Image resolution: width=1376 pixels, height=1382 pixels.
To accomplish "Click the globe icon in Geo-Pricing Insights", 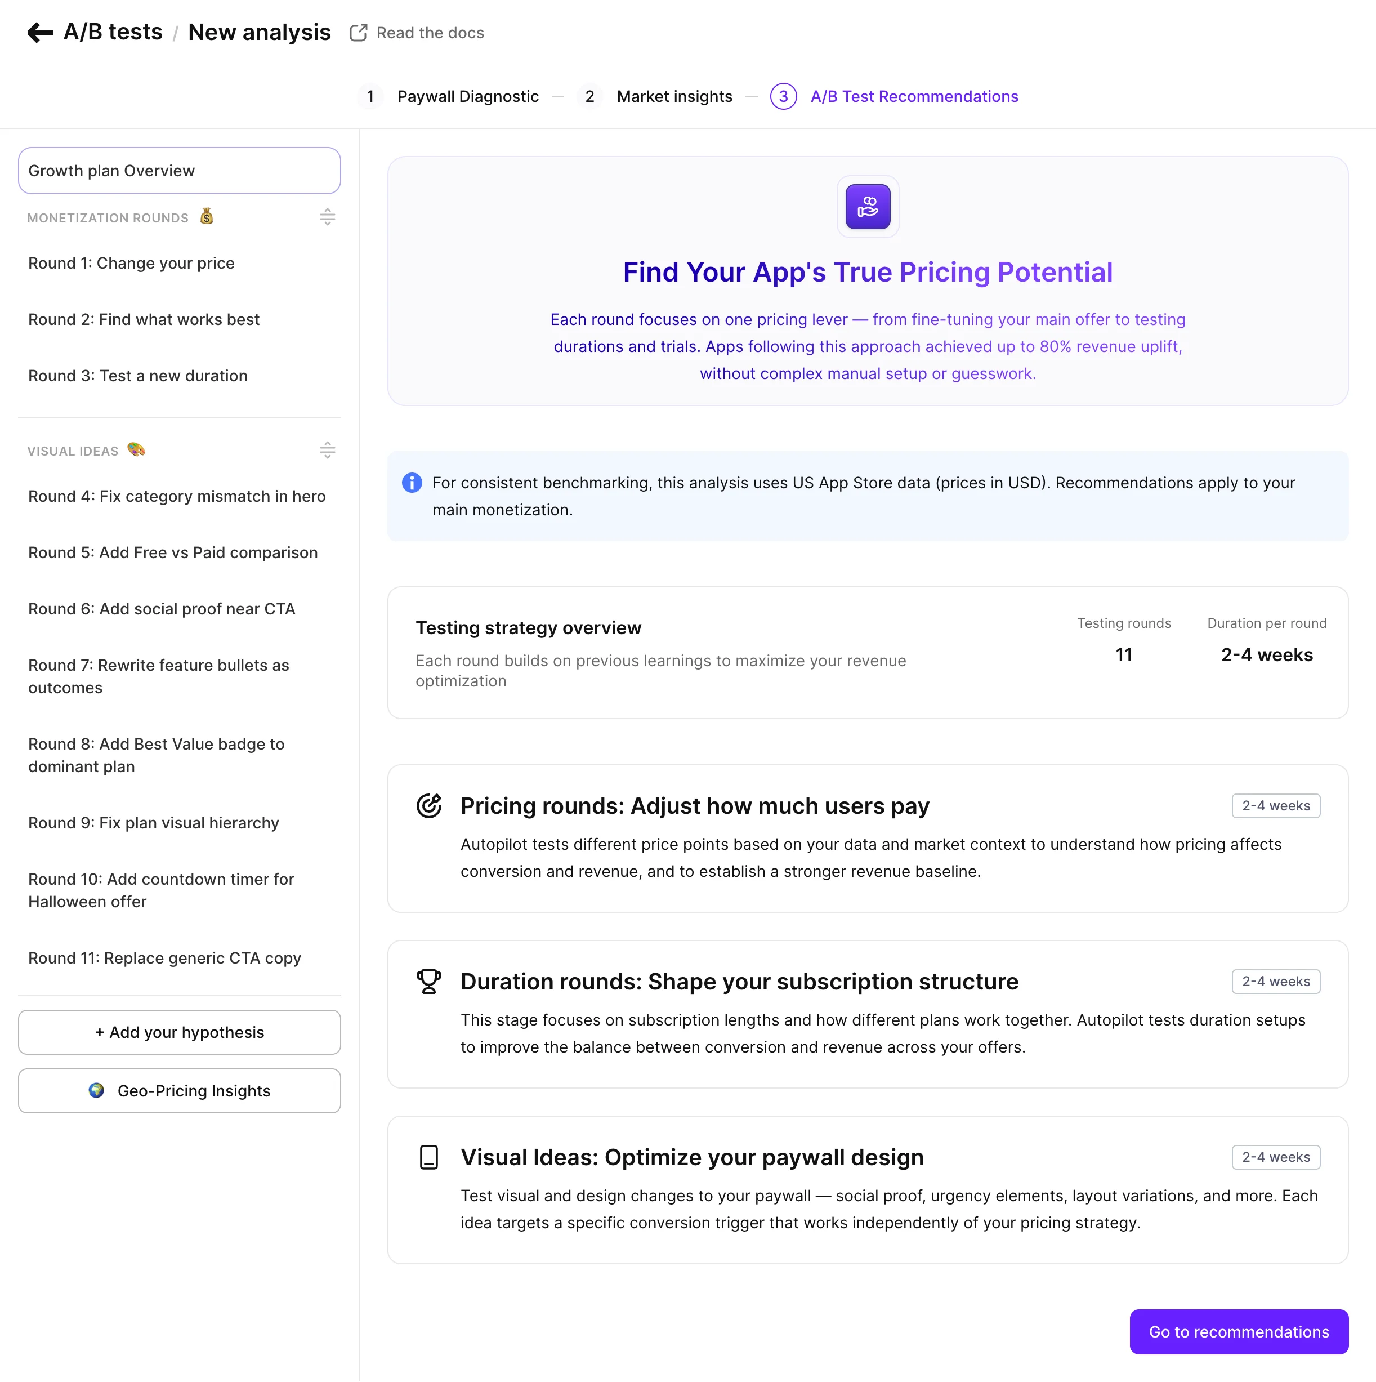I will coord(96,1091).
